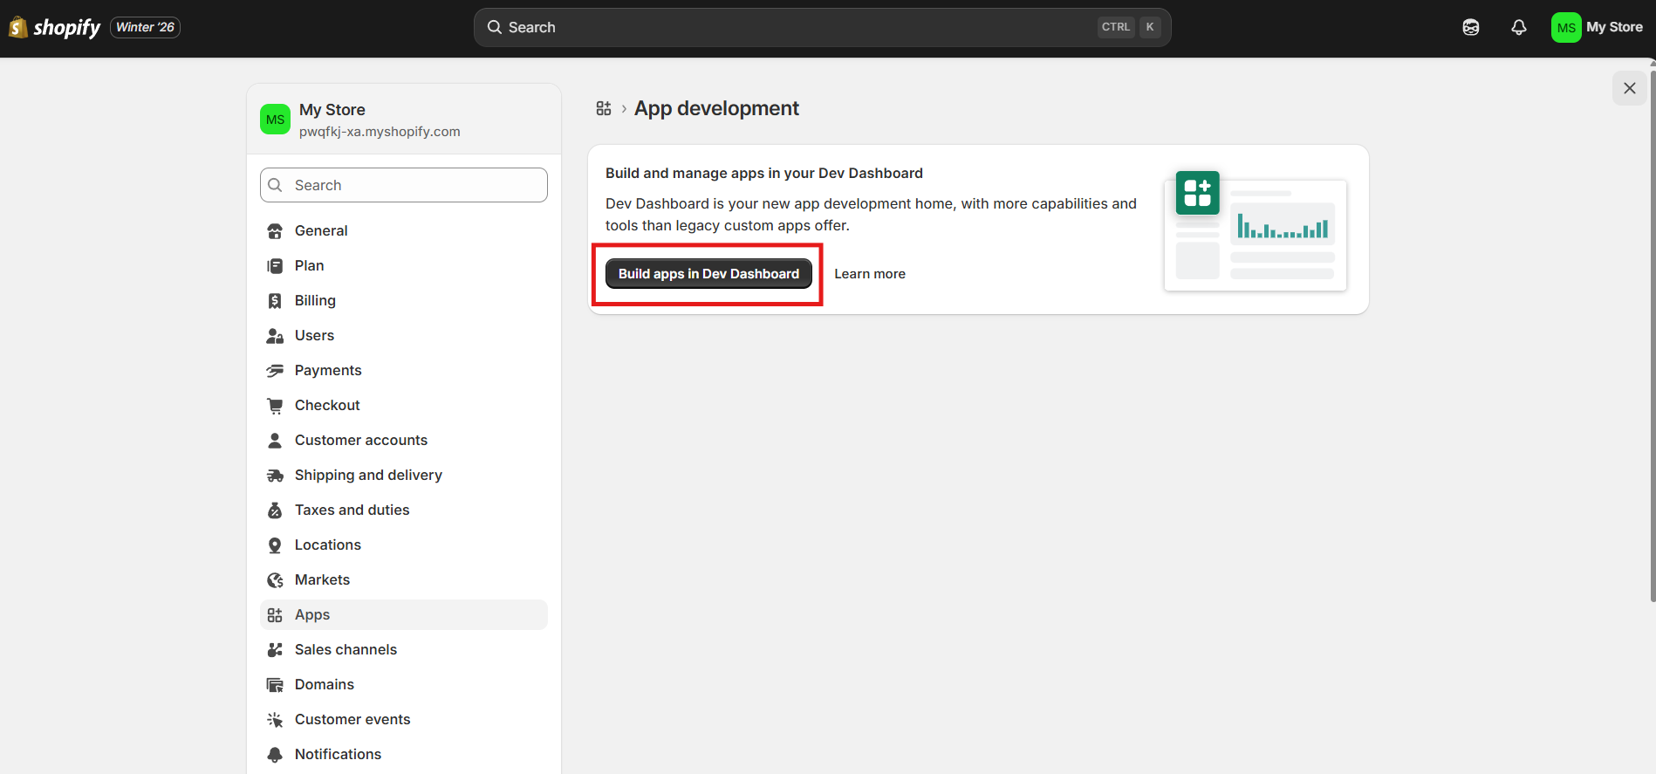Screen dimensions: 1656x774
Task: Click the Locations pin icon
Action: coord(275,545)
